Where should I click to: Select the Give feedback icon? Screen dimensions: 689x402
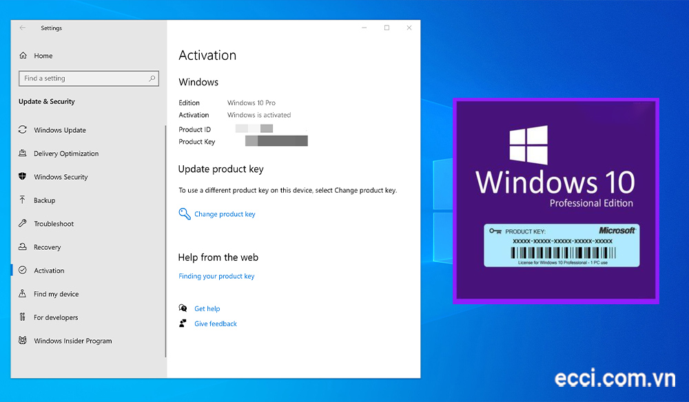[x=183, y=324]
